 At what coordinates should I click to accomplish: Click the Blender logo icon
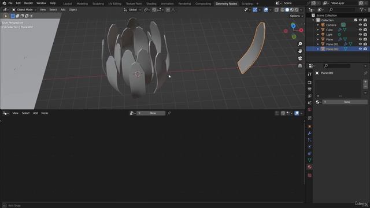[4, 3]
